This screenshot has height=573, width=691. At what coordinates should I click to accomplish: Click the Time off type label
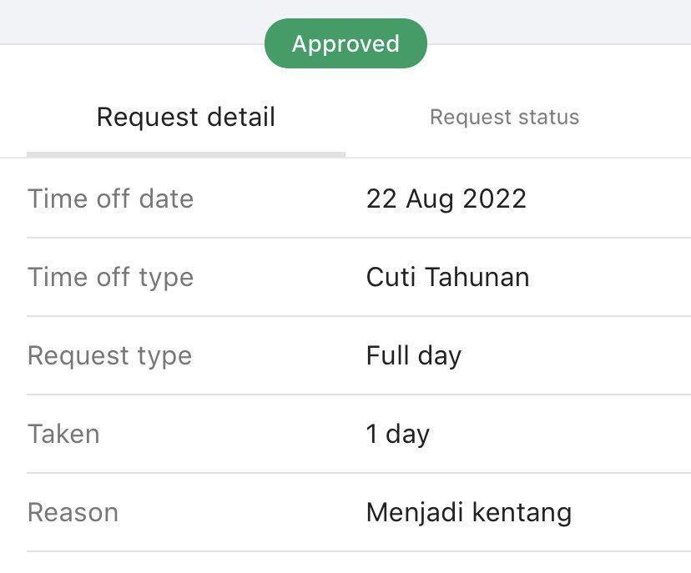coord(111,278)
